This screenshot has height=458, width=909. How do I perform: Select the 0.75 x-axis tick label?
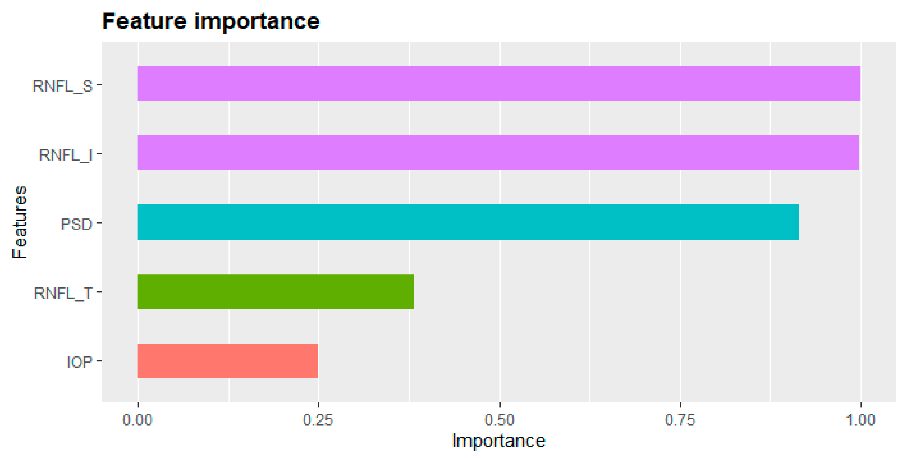pos(680,420)
